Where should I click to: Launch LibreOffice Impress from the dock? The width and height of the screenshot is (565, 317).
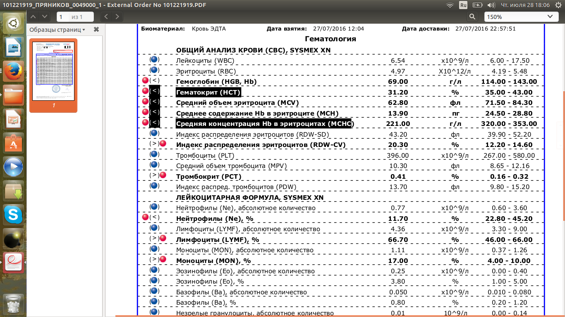14,119
